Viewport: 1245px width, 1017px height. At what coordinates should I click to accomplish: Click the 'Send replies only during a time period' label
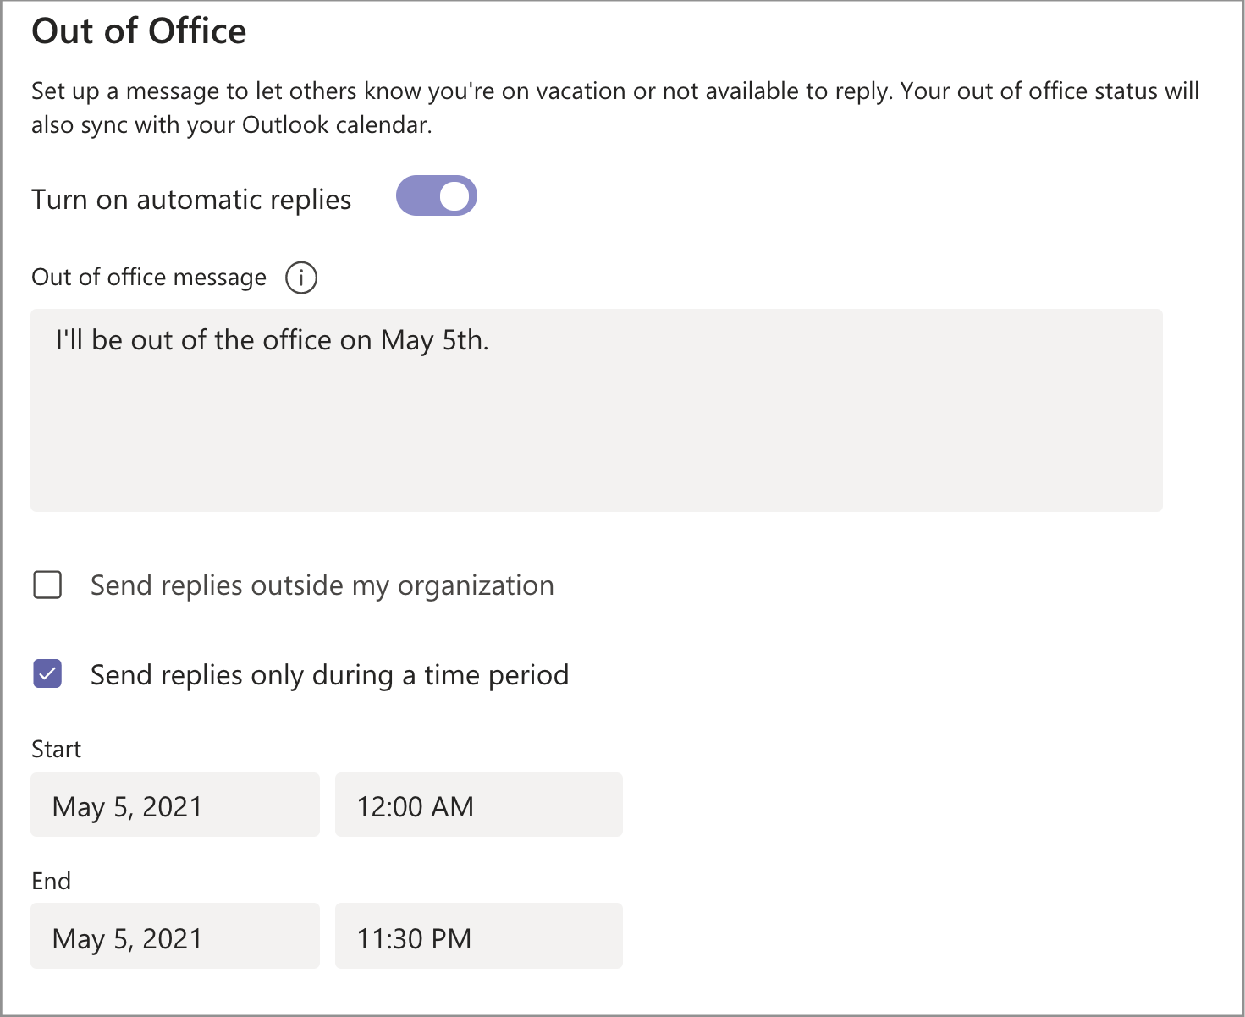click(x=329, y=675)
